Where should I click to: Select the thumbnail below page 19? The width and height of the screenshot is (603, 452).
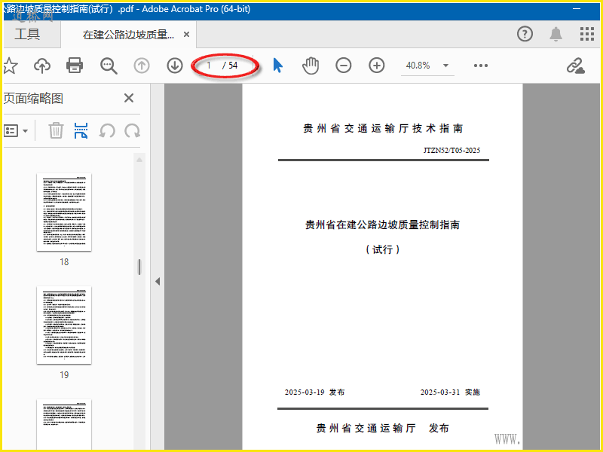point(64,424)
